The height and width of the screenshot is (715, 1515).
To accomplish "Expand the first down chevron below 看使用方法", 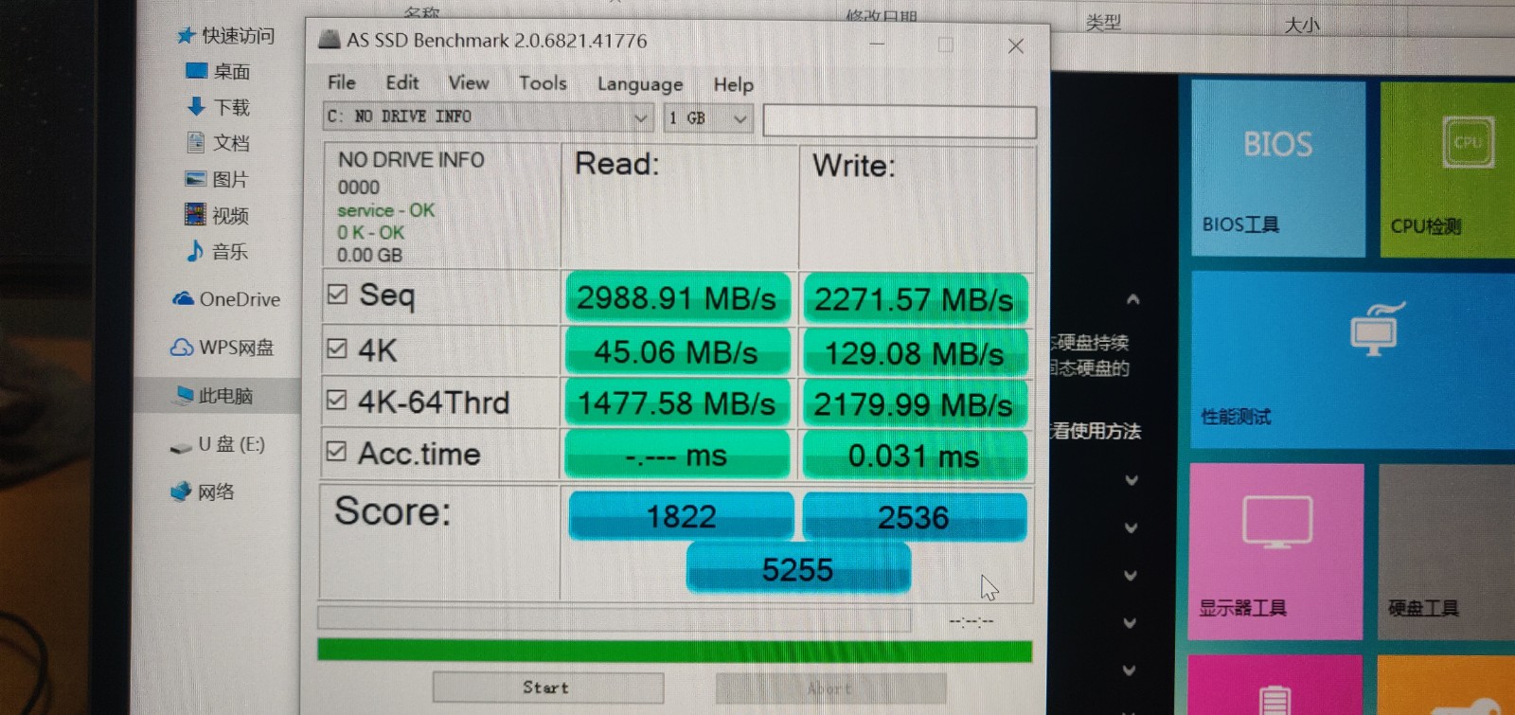I will coord(1131,480).
